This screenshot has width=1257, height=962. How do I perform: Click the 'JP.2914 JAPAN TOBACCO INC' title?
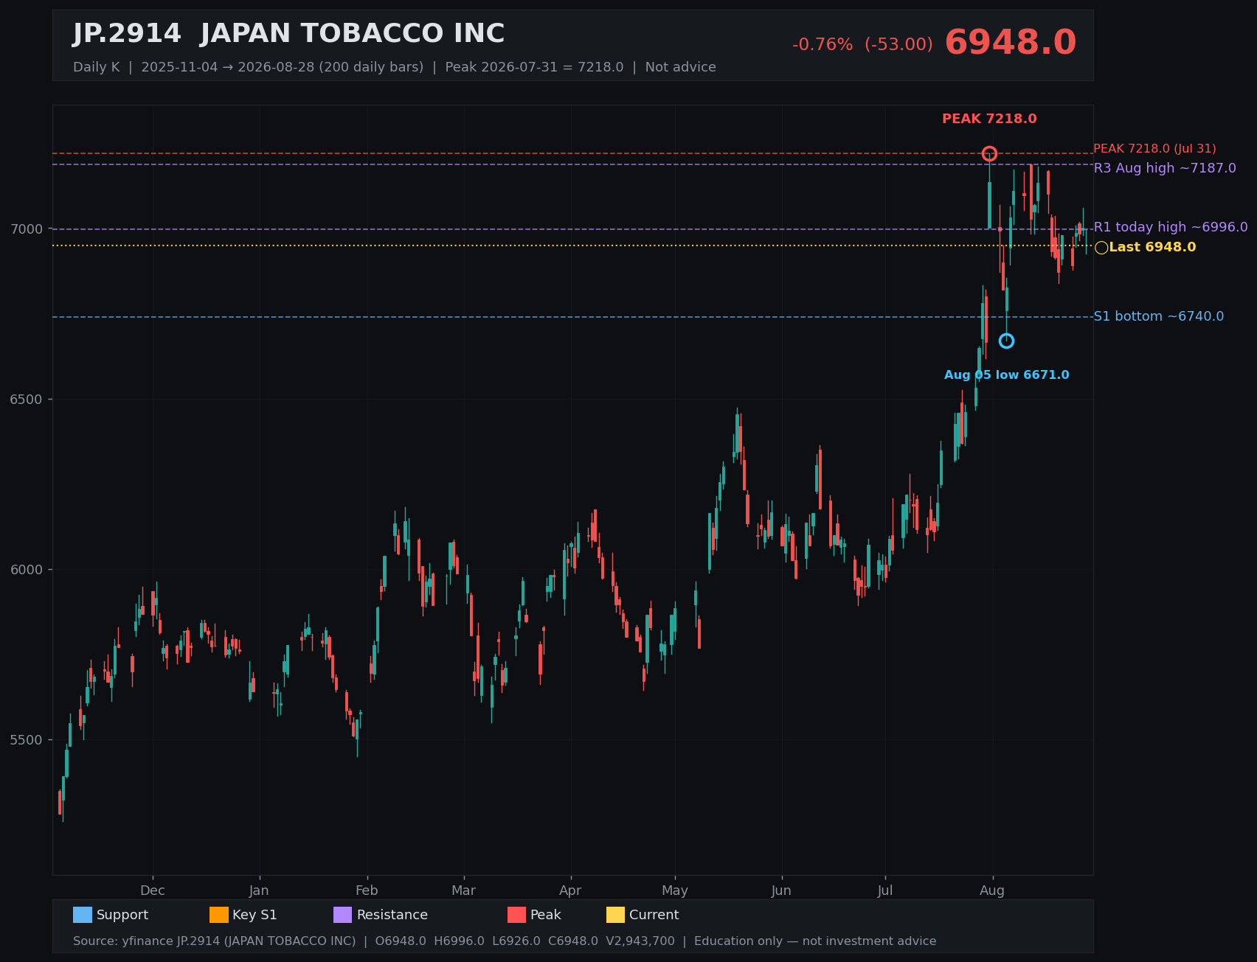[288, 34]
